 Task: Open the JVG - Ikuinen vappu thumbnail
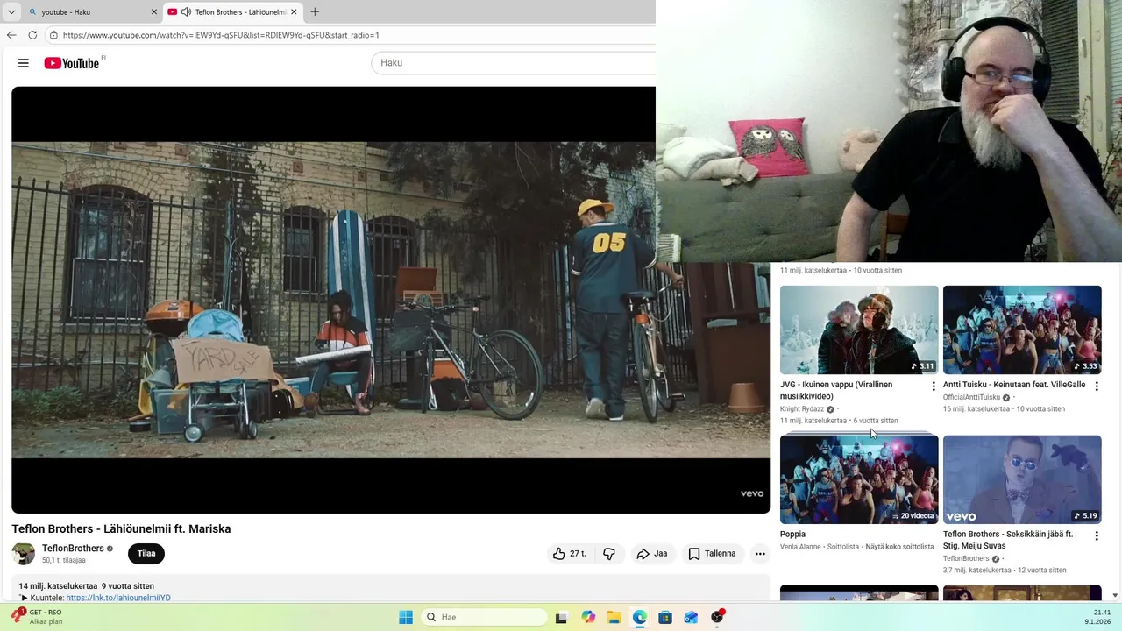859,330
